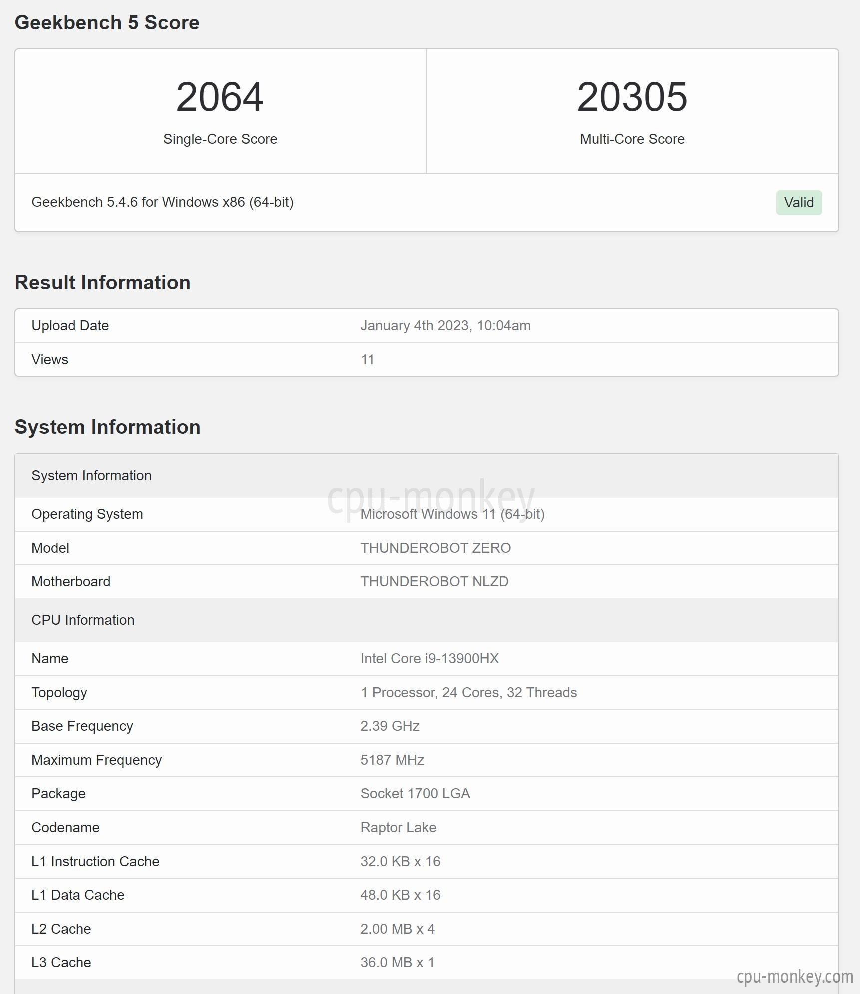
Task: Click the Maximum Frequency label
Action: click(97, 760)
